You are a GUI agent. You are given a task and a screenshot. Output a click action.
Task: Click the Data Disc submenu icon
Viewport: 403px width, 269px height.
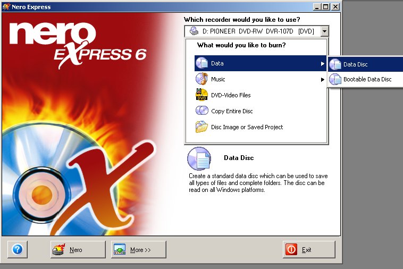tap(335, 64)
